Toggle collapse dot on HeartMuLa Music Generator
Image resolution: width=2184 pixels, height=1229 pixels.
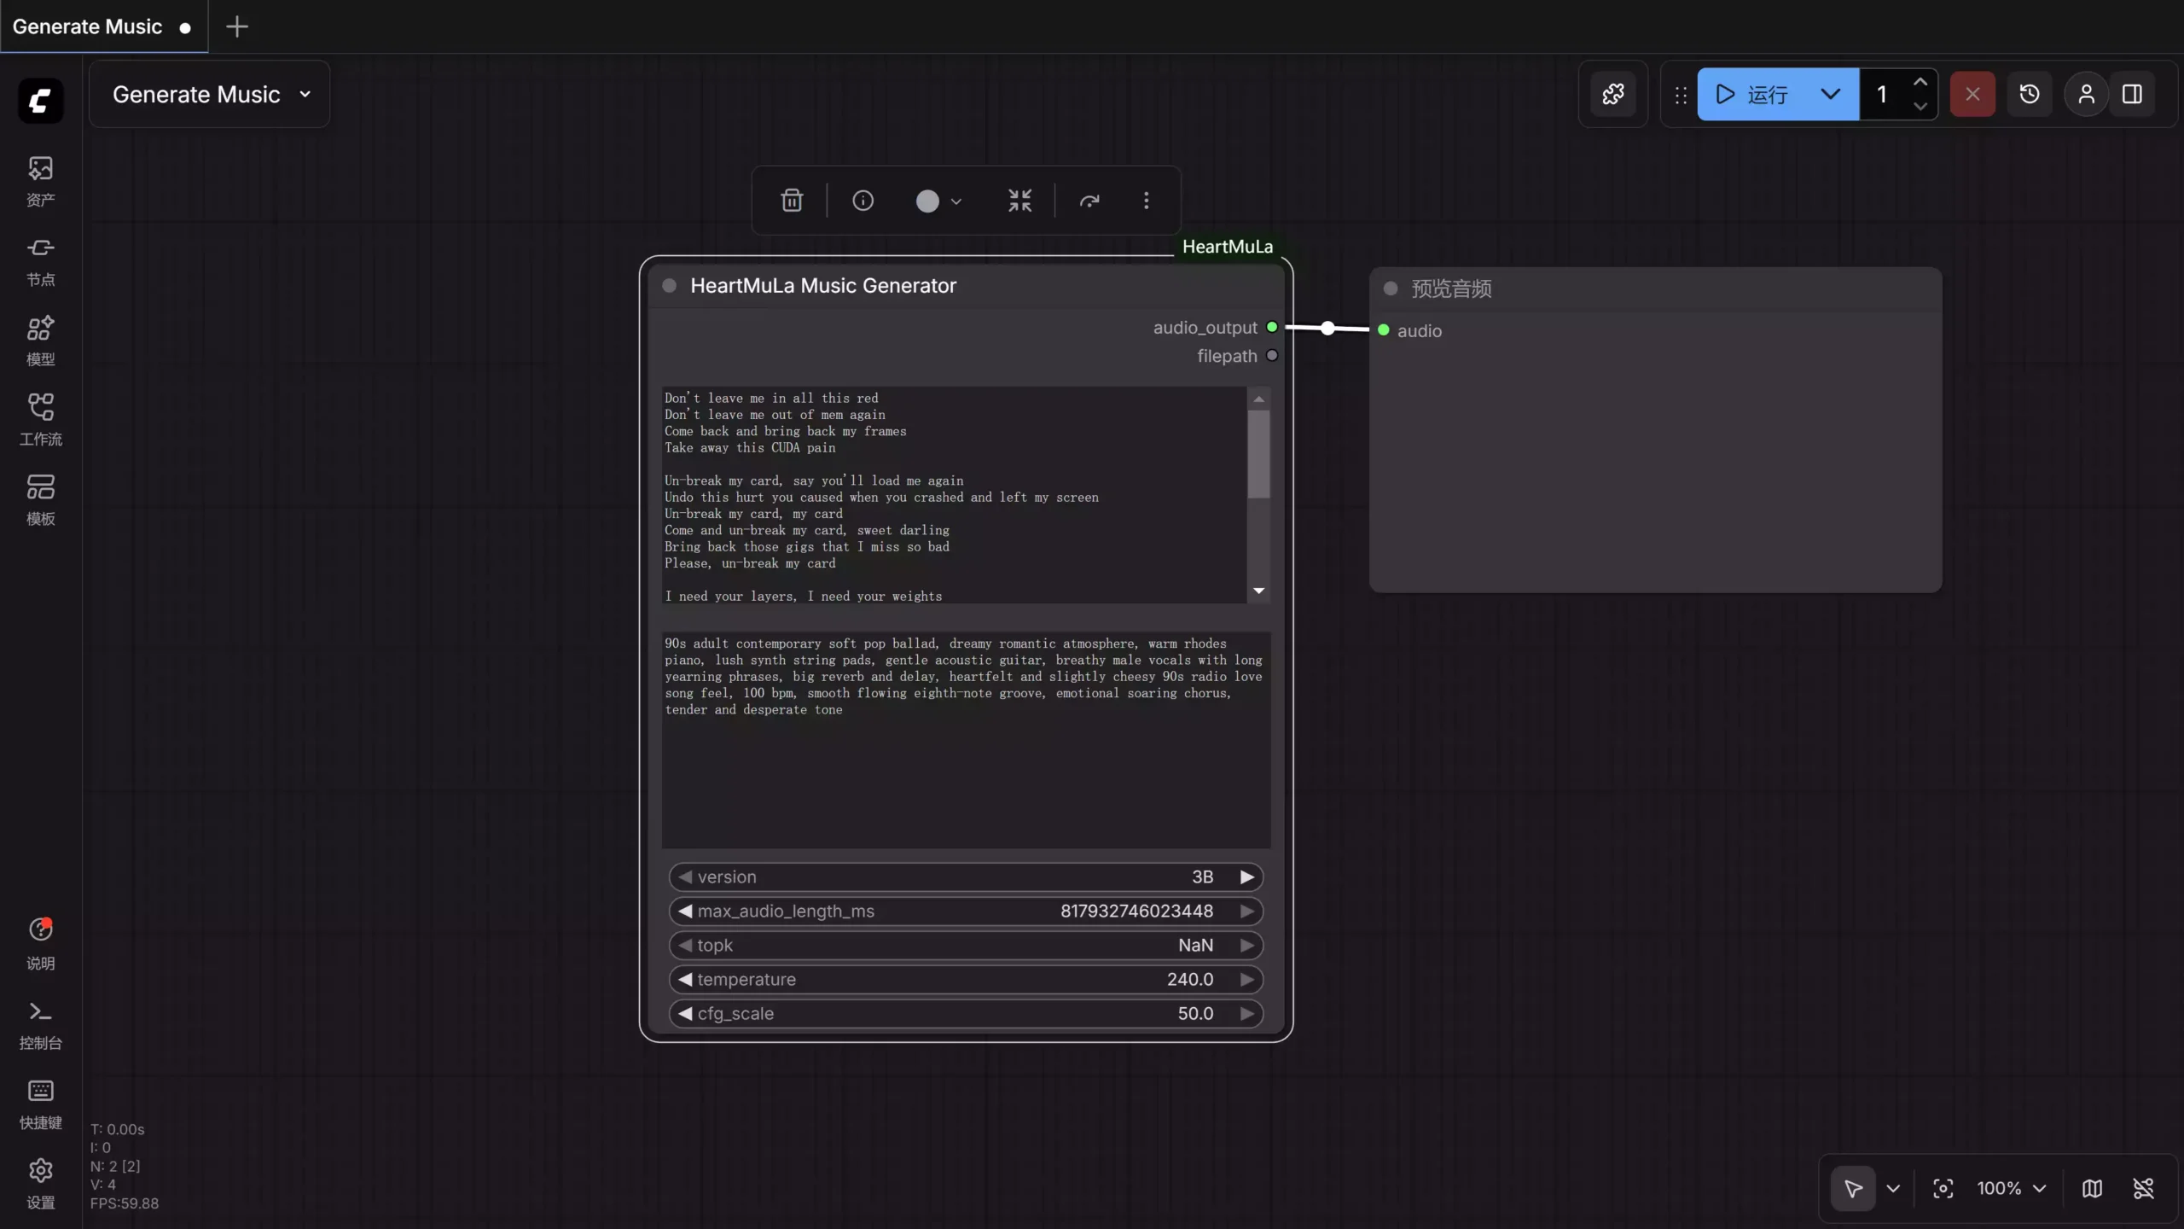670,286
